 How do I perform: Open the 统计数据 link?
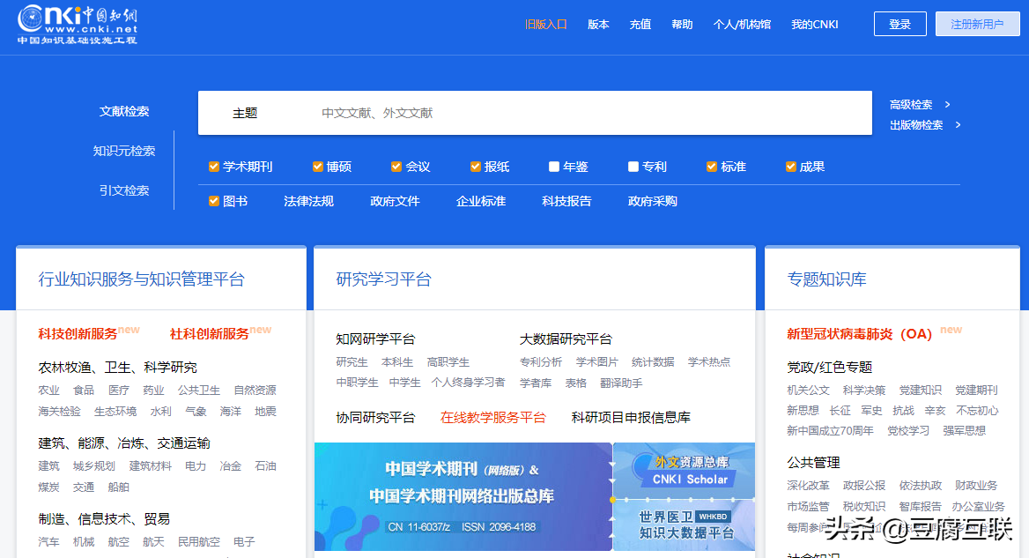(652, 361)
